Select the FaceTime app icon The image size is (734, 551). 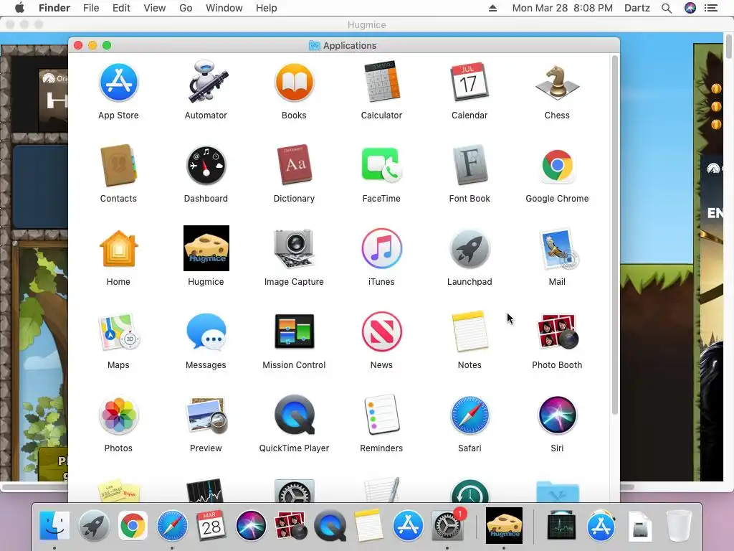pyautogui.click(x=381, y=166)
